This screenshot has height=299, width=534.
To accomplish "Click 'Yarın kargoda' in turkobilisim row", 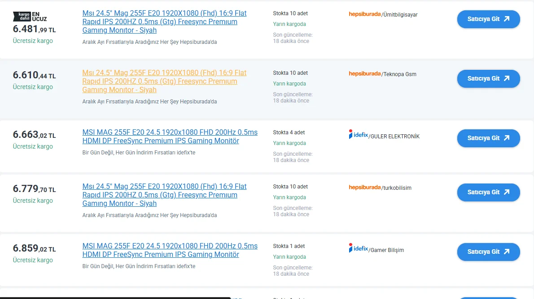I will click(x=289, y=197).
